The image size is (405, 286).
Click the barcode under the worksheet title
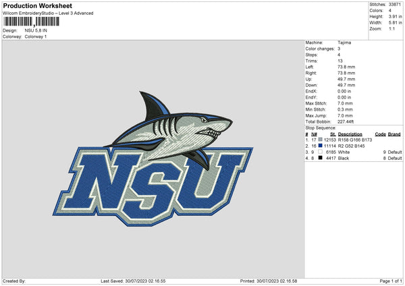pyautogui.click(x=32, y=22)
